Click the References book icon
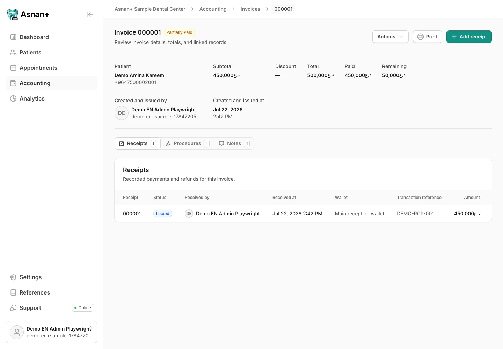 (x=13, y=292)
